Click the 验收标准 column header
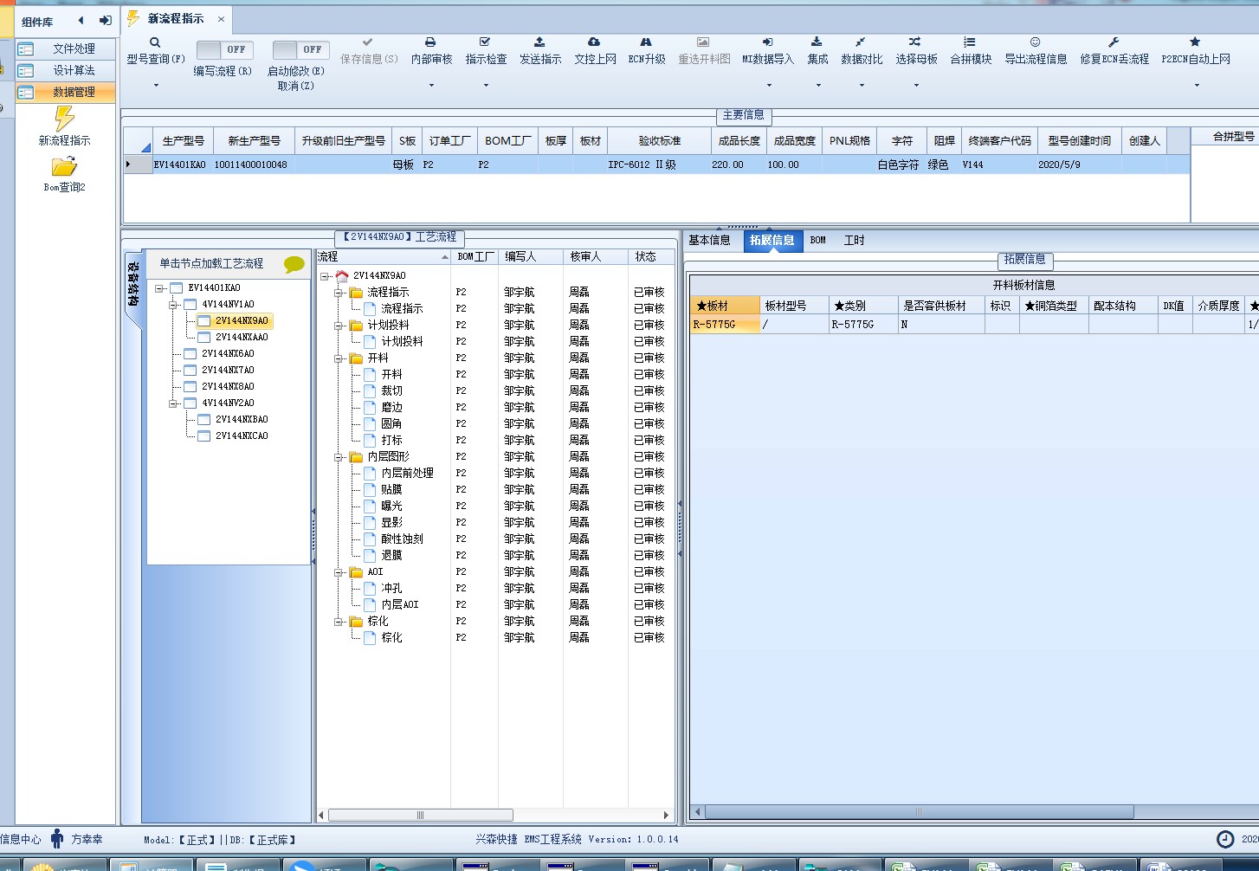 (x=660, y=140)
